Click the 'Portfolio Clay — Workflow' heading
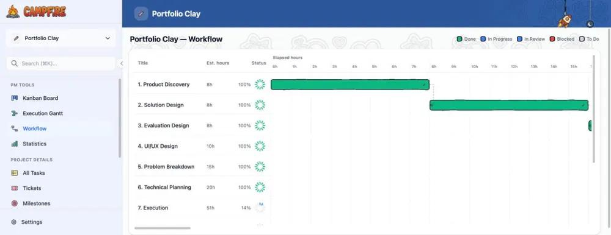The image size is (611, 235). (176, 39)
